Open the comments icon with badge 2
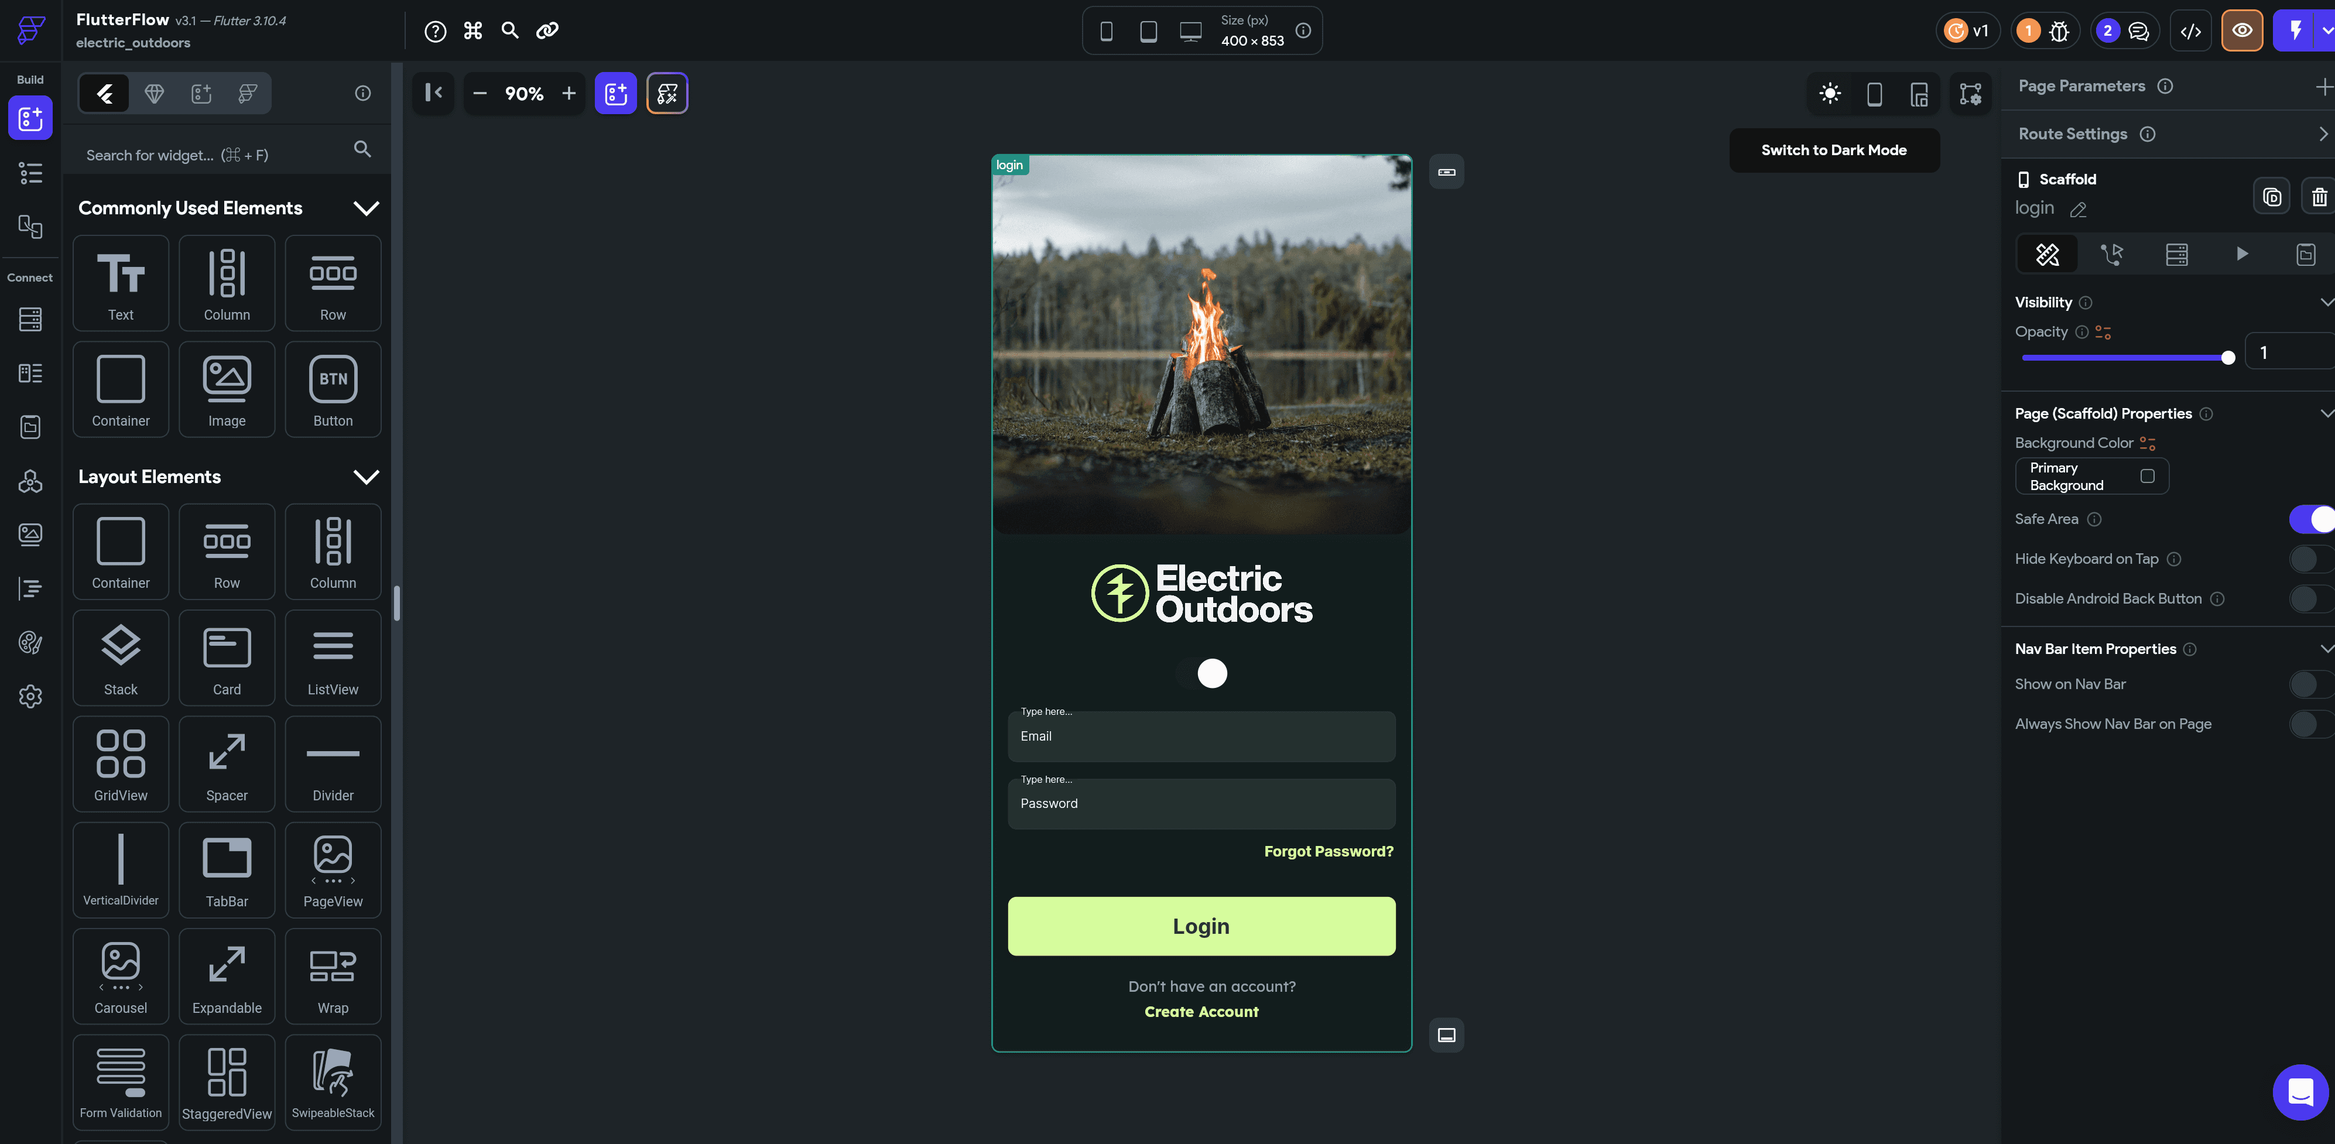The height and width of the screenshot is (1144, 2335). (2124, 32)
